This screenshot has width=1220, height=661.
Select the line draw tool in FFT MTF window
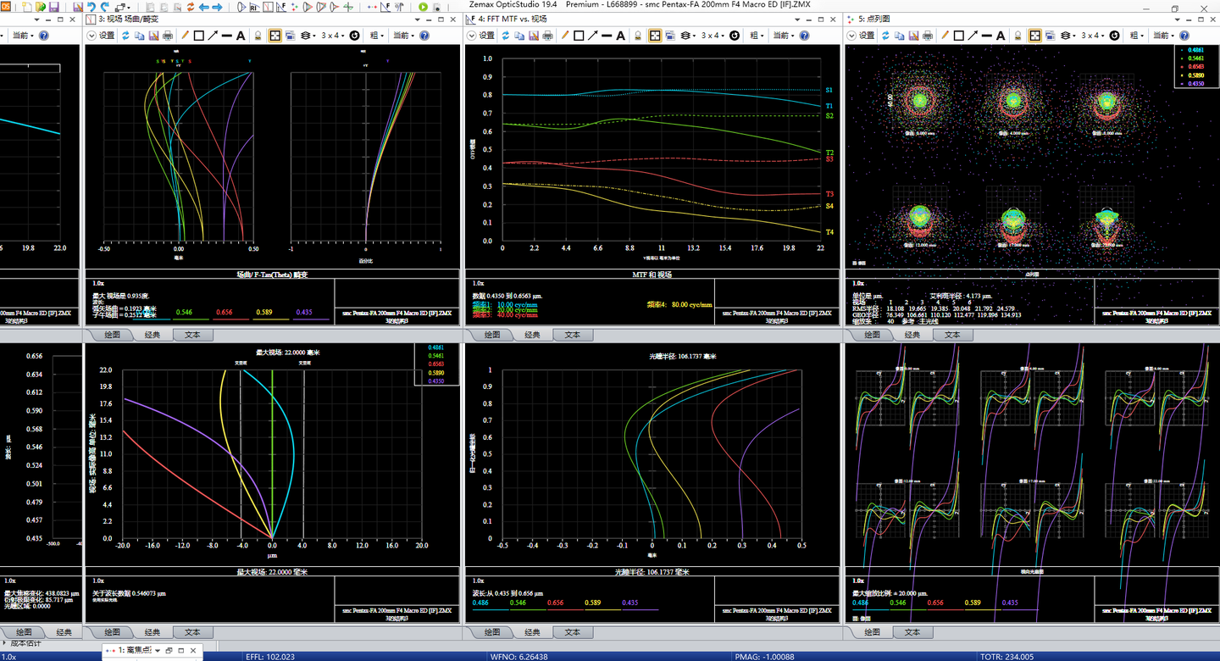point(607,36)
